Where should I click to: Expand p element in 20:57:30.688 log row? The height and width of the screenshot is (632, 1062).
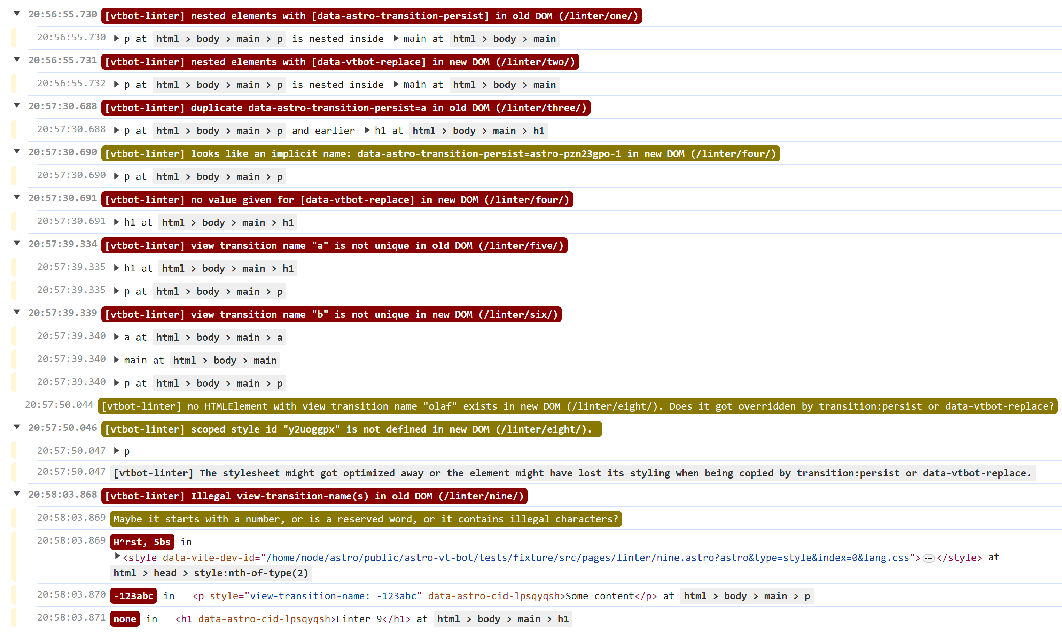(117, 131)
